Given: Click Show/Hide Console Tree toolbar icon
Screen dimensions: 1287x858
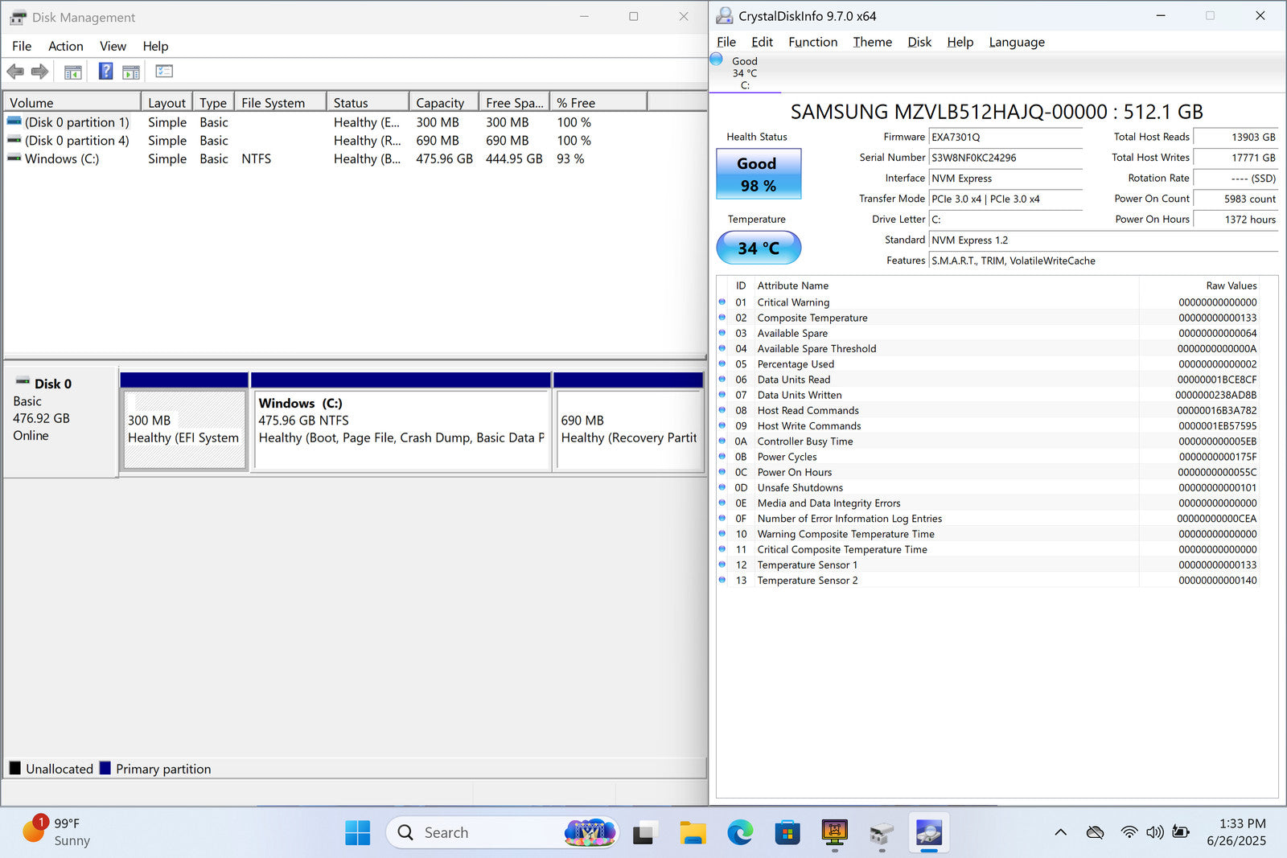Looking at the screenshot, I should click(x=72, y=72).
